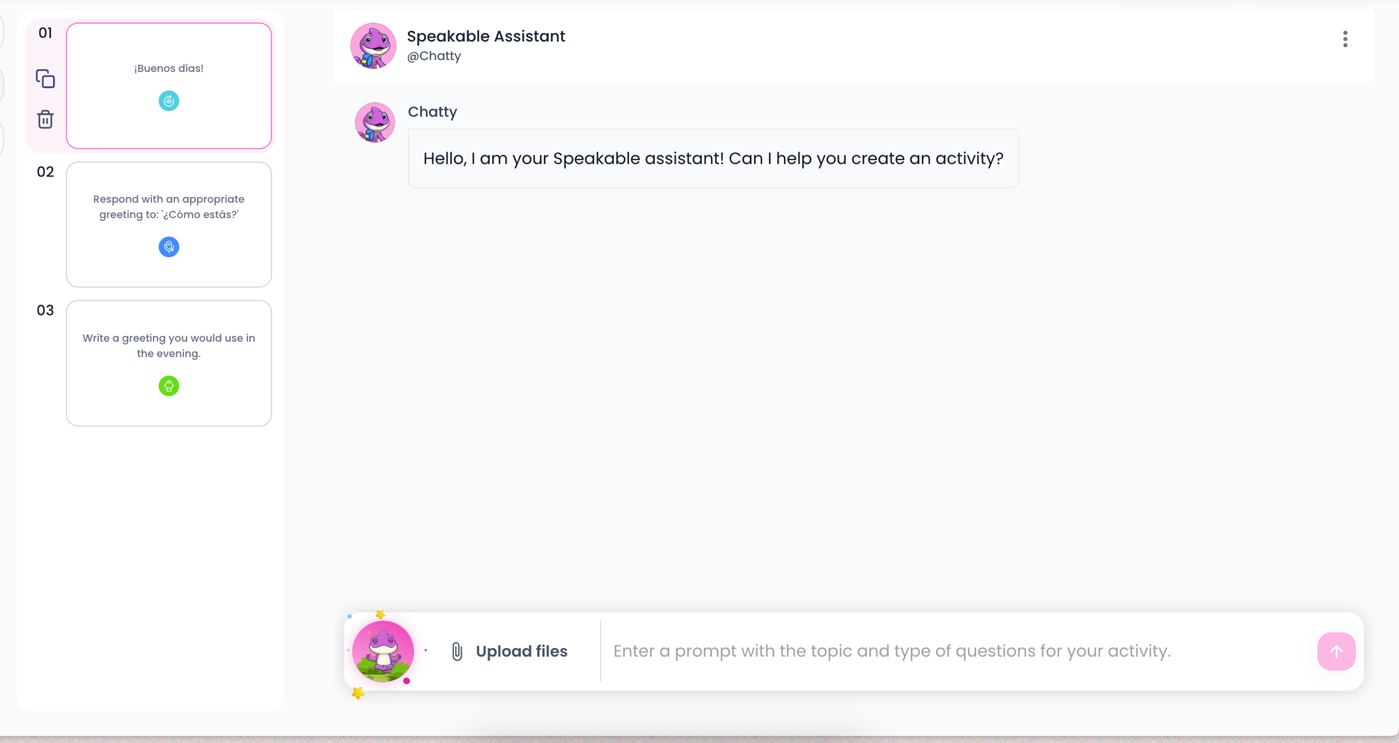The image size is (1399, 743).
Task: Click the green writing icon on card 03
Action: pyautogui.click(x=169, y=386)
